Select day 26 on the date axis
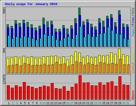The height and width of the screenshot is (106, 136). (x=108, y=103)
